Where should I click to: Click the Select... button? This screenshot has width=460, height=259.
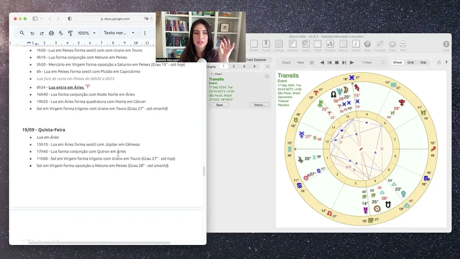[x=259, y=105]
